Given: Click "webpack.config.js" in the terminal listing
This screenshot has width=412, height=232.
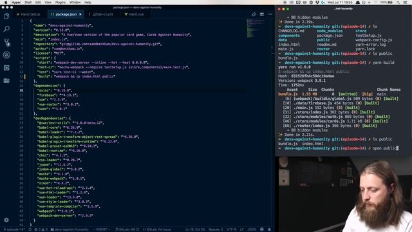Looking at the screenshot, I should click(x=373, y=40).
